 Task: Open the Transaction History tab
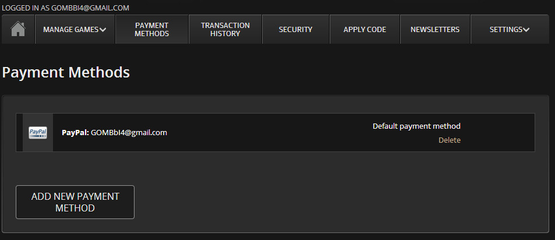225,30
